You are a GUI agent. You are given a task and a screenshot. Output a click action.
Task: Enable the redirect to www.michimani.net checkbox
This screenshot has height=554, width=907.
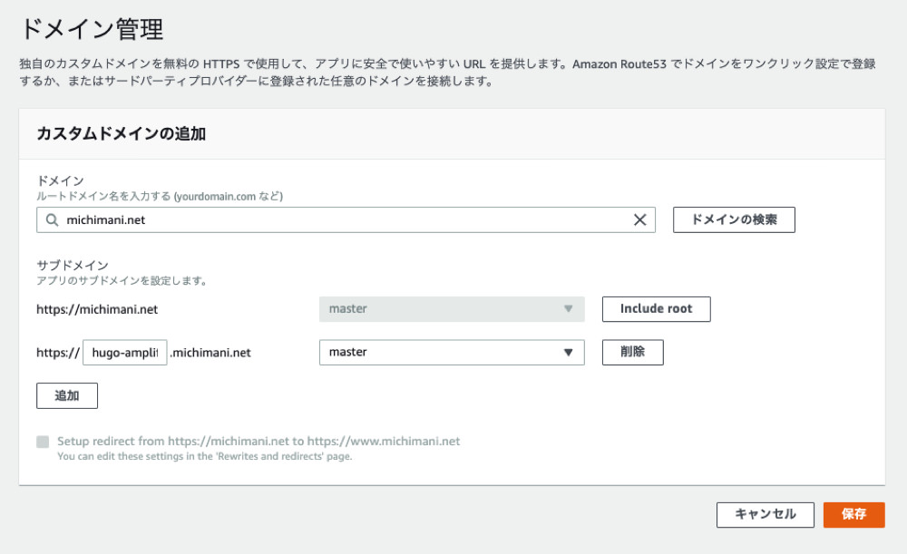point(42,441)
